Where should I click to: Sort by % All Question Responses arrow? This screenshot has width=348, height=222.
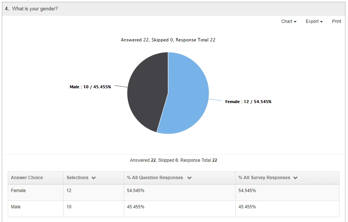189,178
